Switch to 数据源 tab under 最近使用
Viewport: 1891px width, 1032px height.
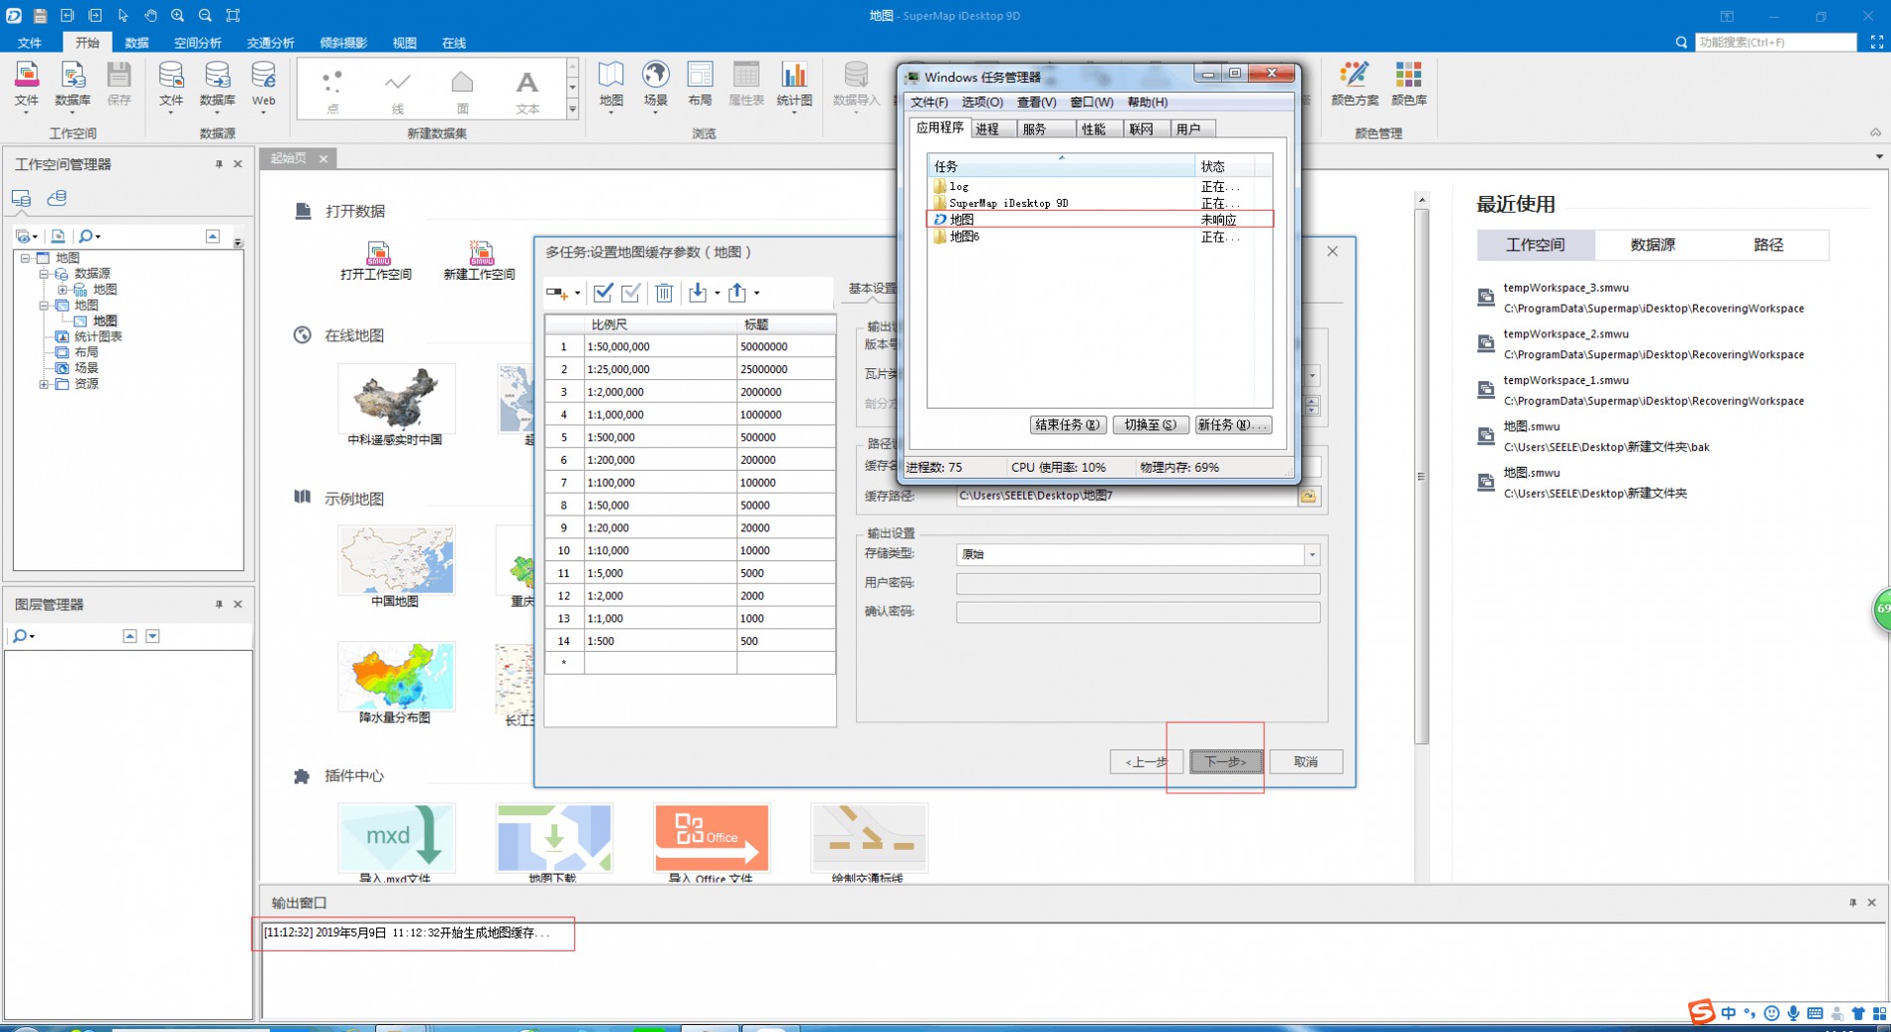coord(1652,245)
